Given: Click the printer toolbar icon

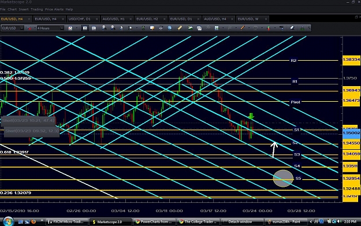Looking at the screenshot, I should click(161, 28).
